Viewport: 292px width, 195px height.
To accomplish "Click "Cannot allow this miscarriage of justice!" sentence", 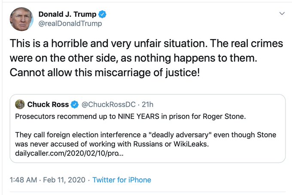I will (x=105, y=72).
